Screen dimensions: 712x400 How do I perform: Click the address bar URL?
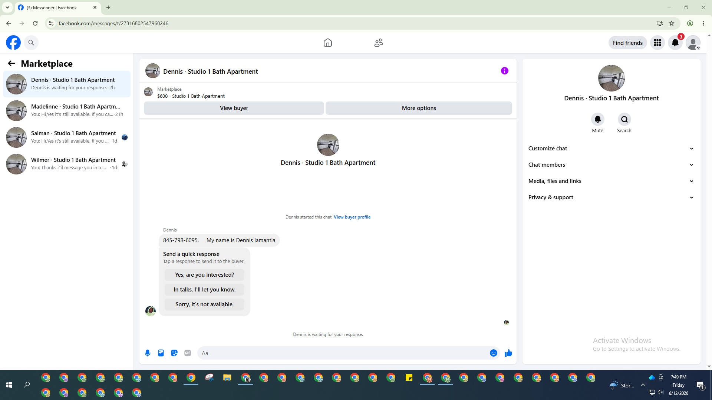click(113, 23)
